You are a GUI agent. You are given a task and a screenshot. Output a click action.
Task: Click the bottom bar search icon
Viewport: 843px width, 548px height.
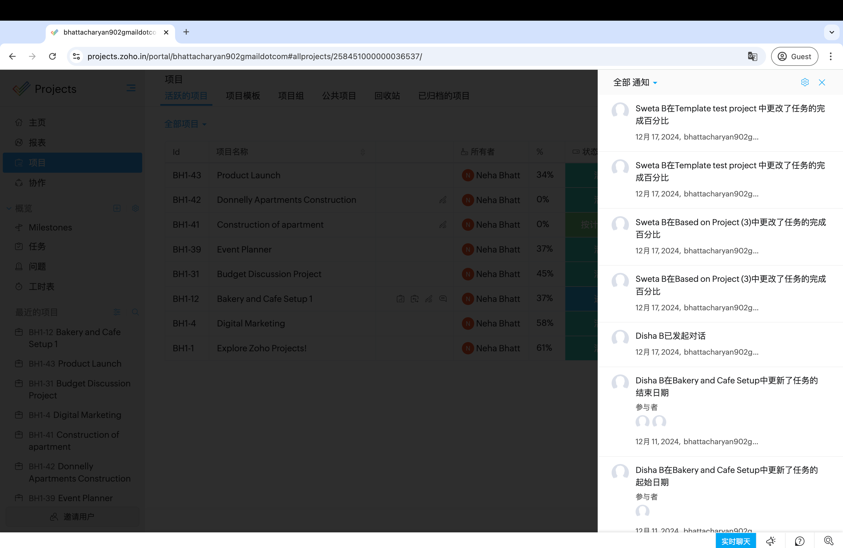pos(829,541)
